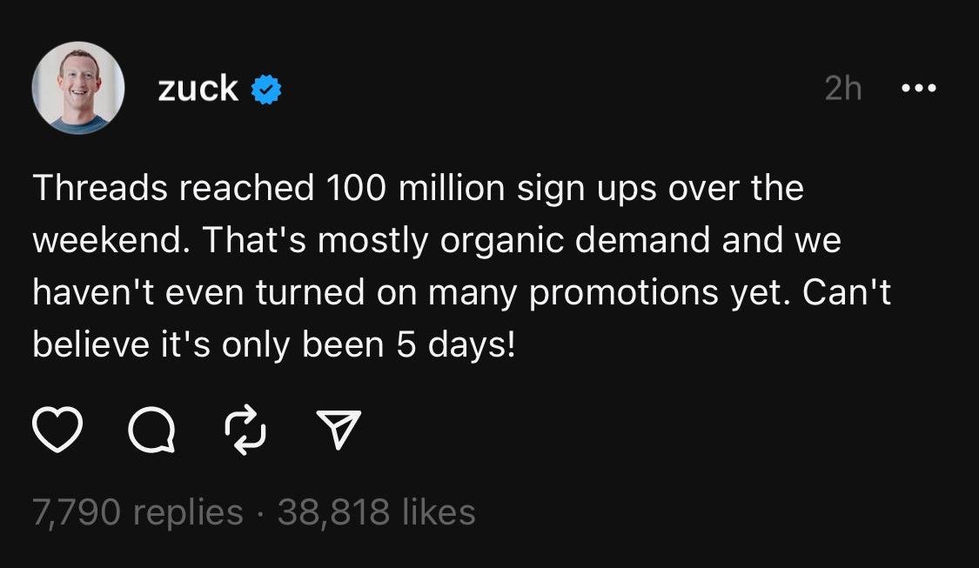
Task: Click the last line ending with 5 days!
Action: (x=274, y=345)
